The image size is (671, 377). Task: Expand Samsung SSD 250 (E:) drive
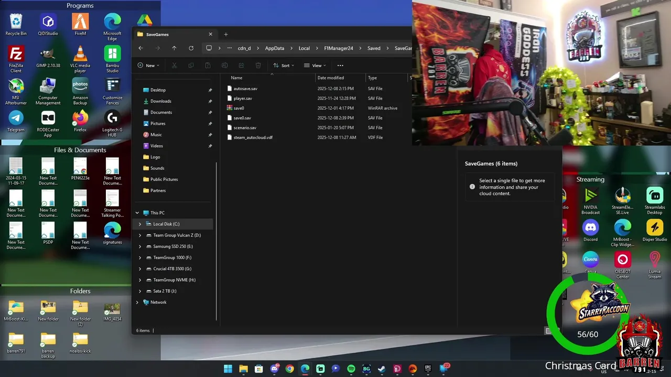[x=140, y=247]
